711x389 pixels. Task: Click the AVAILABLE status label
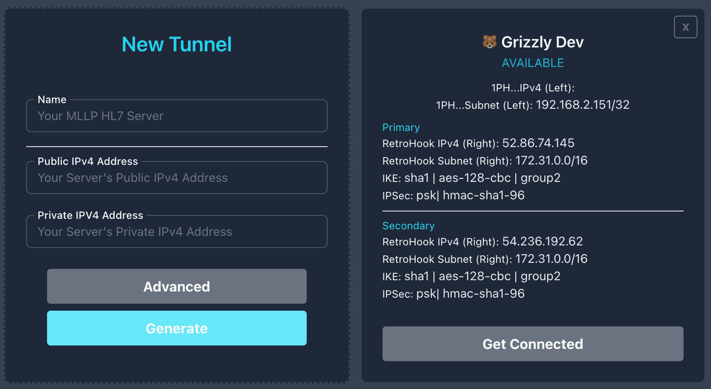533,63
